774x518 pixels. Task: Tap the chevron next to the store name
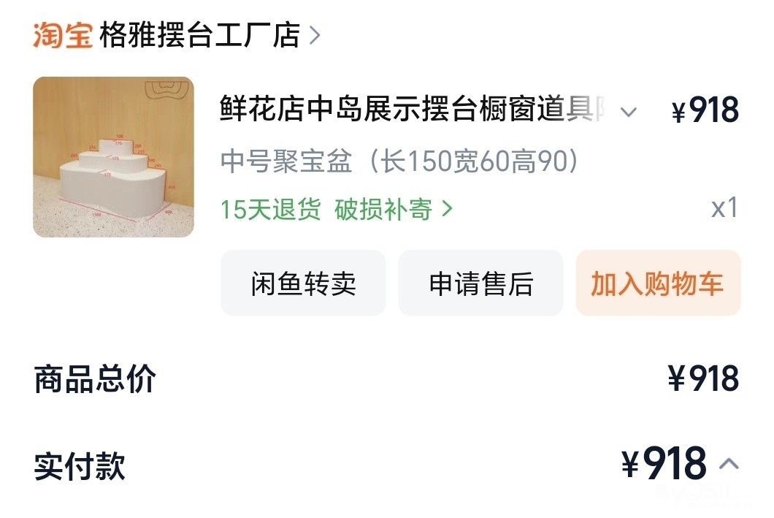click(x=315, y=36)
